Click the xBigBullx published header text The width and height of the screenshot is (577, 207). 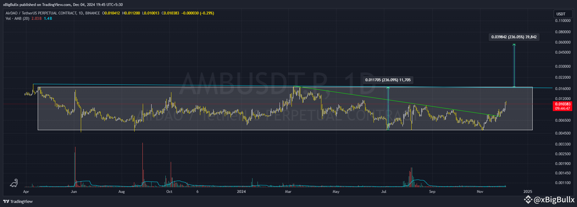[63, 5]
